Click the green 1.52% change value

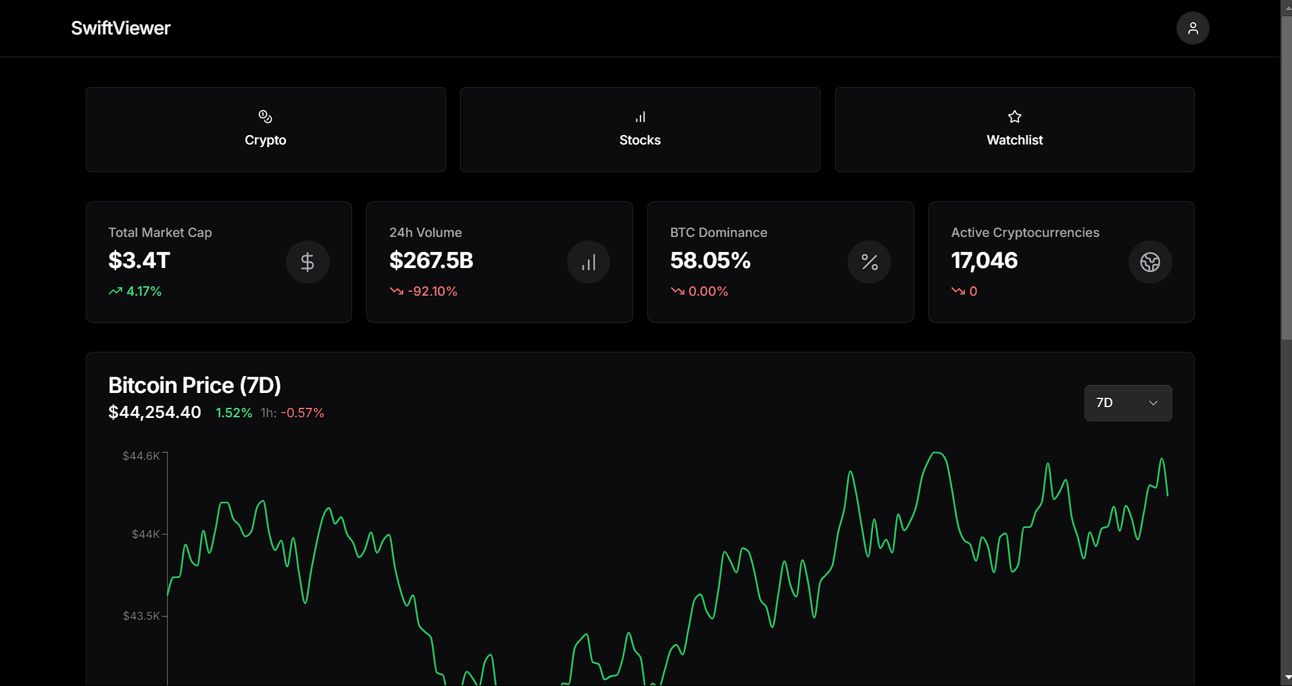234,413
